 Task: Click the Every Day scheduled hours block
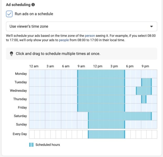[x=106, y=134]
